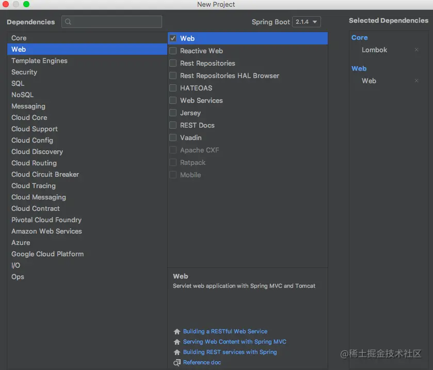Click the Web entry under Selected Dependencies

click(x=369, y=81)
